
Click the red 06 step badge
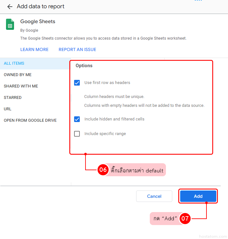click(103, 170)
